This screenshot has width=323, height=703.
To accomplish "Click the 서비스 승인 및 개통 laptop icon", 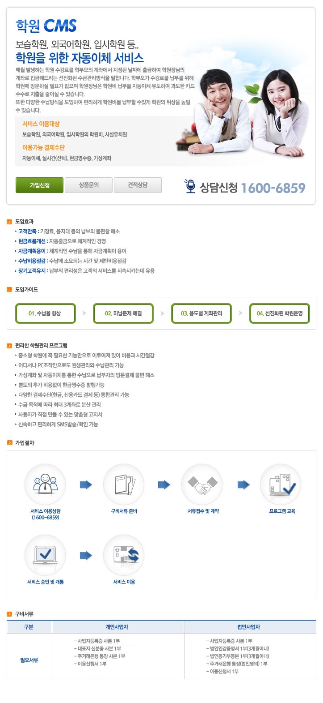I will tap(45, 555).
